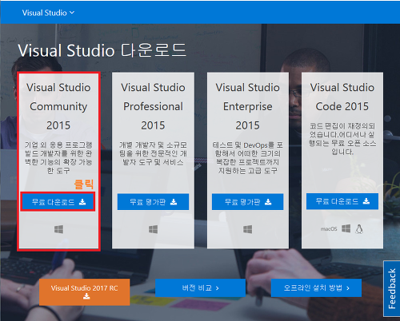Download Enterprise 2015 무료 평가판

(247, 202)
